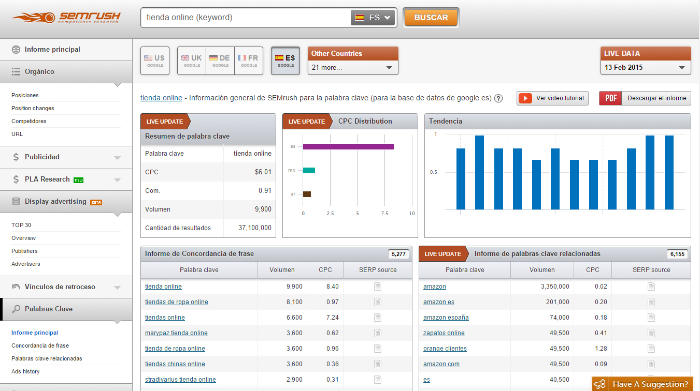Viewport: 700px width, 391px height.
Task: Open the Have A Suggestion button
Action: pos(642,384)
